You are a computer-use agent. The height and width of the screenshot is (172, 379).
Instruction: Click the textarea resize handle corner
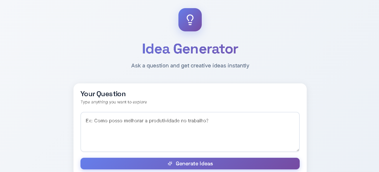(298, 150)
